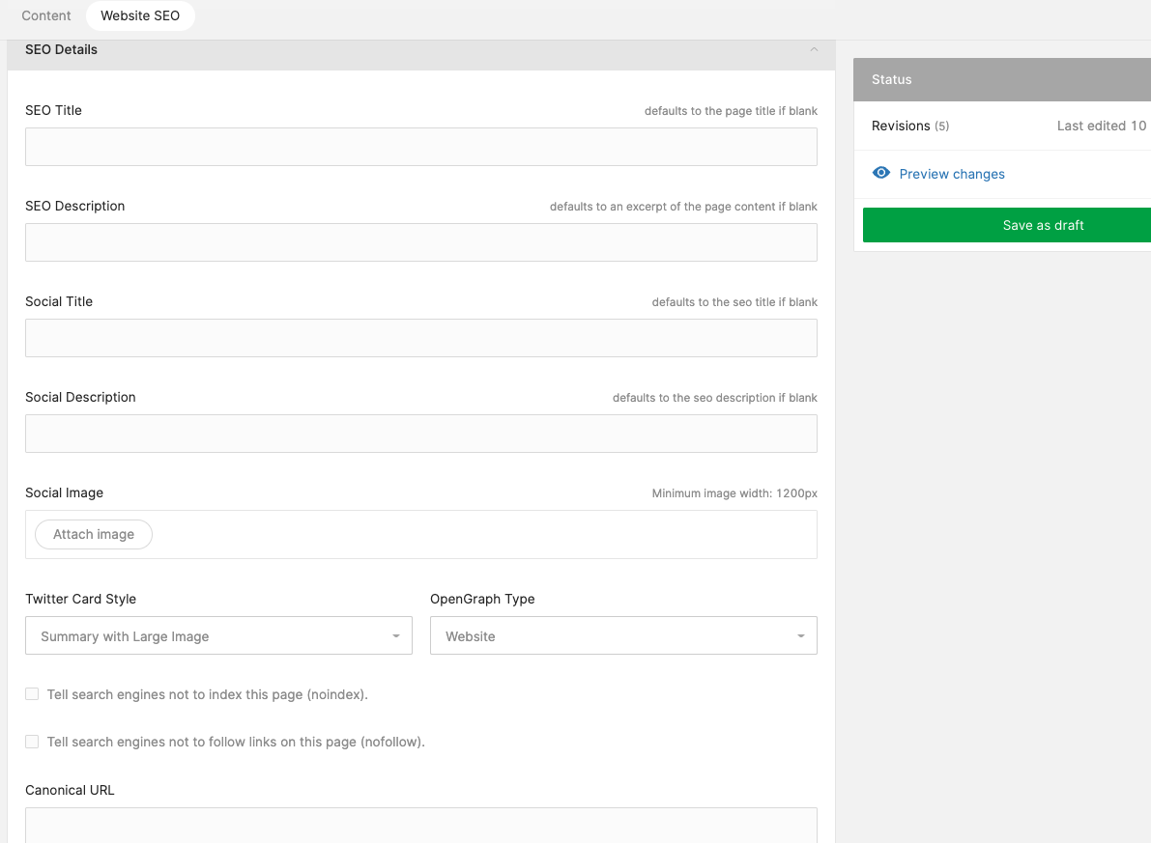
Task: Click the Last edited timestamp
Action: (1101, 126)
